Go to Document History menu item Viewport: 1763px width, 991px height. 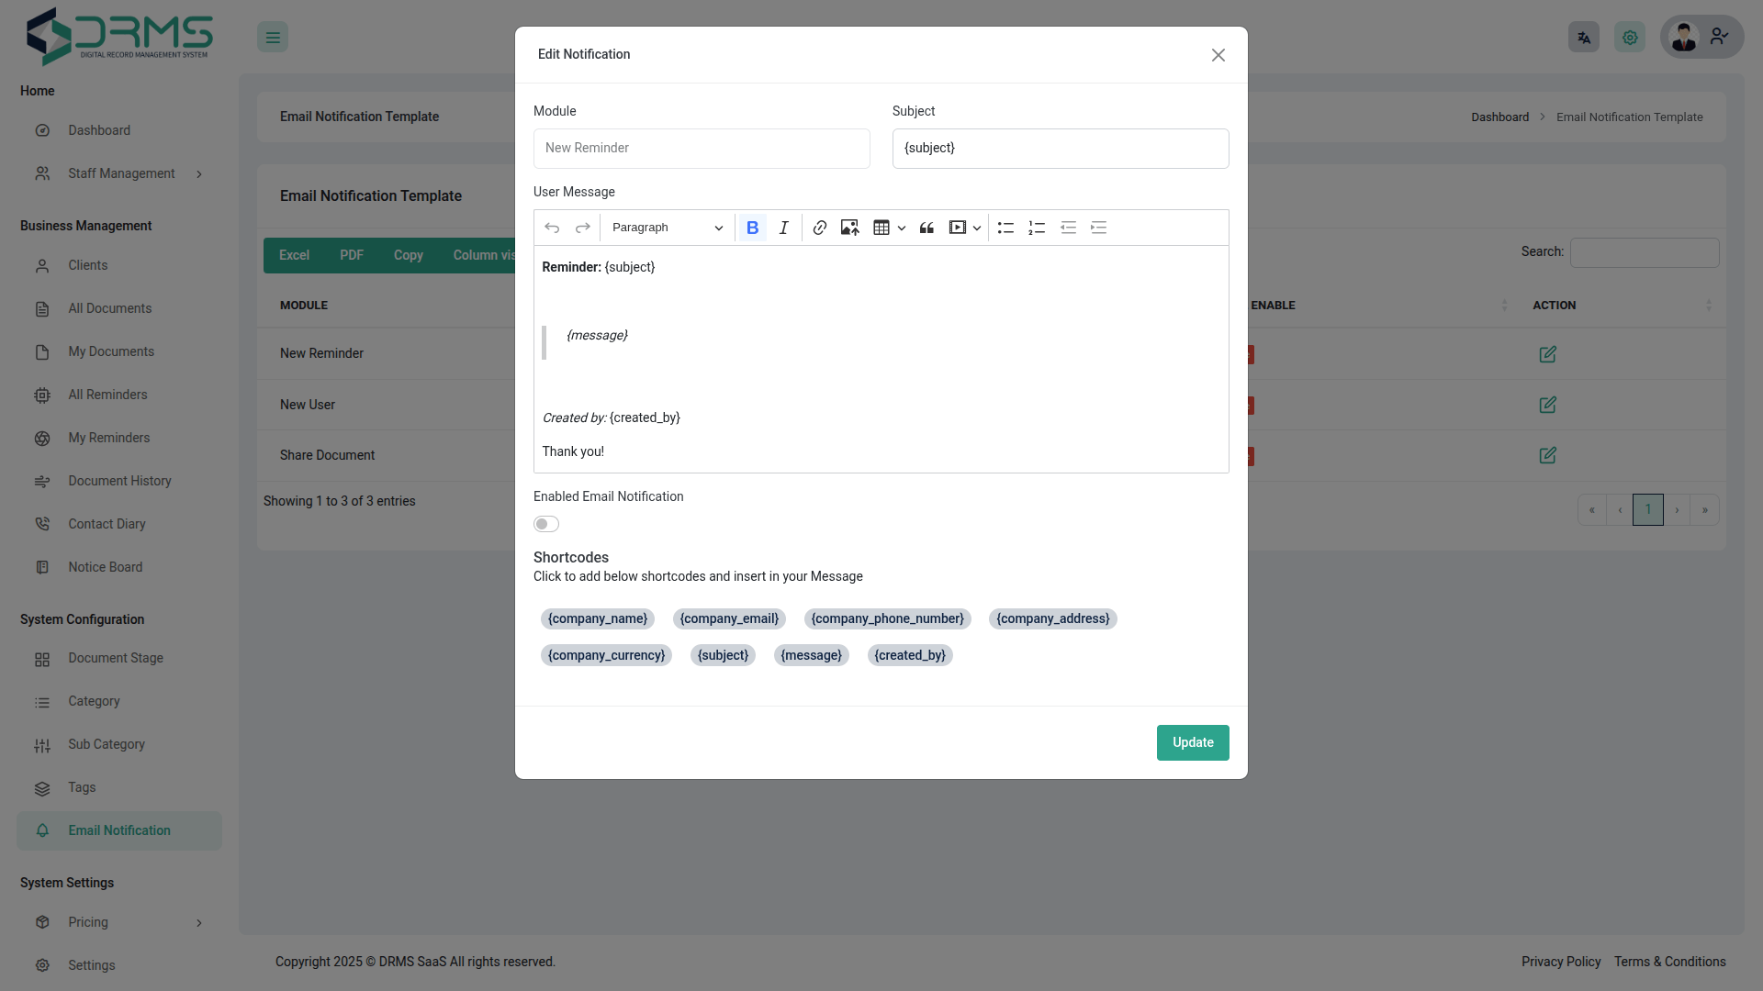(119, 481)
